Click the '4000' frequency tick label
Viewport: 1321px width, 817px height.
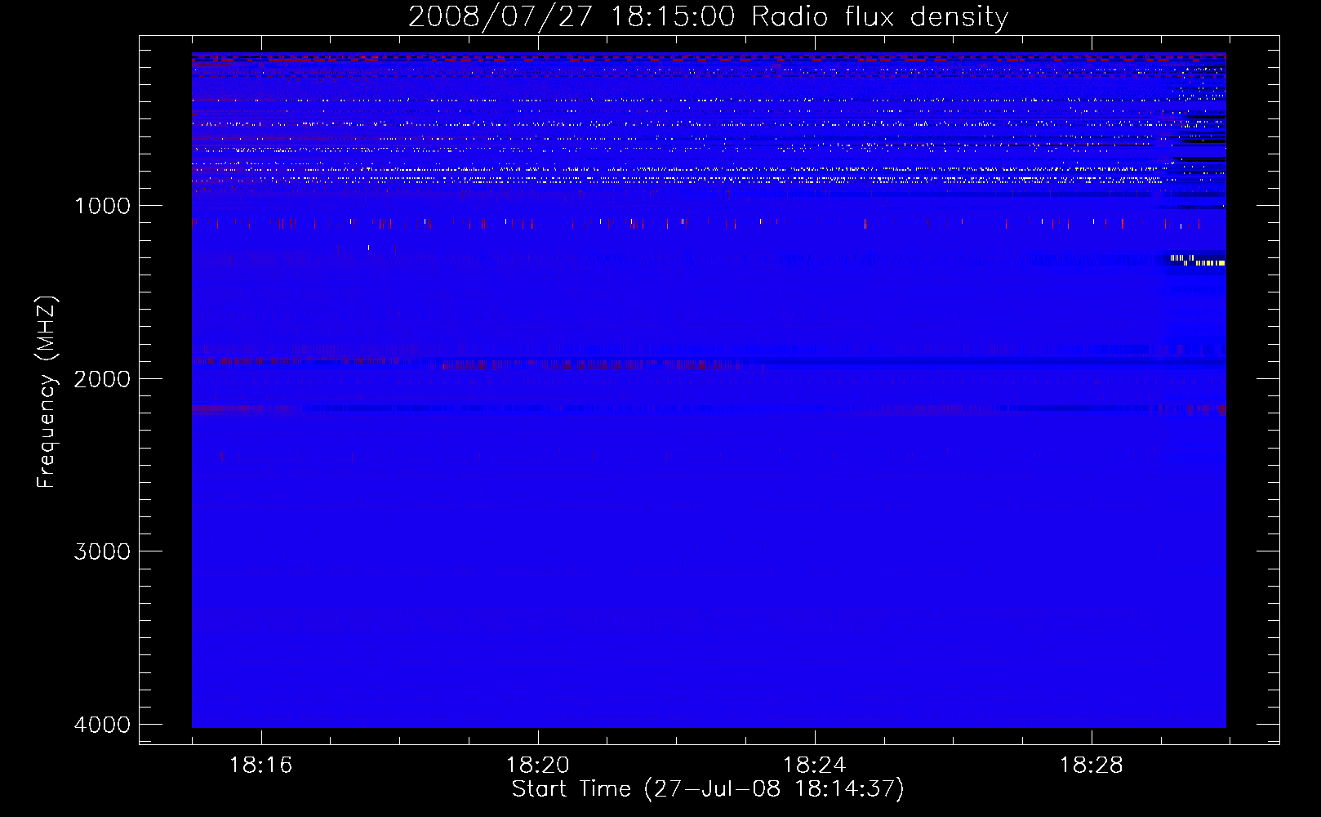point(102,725)
